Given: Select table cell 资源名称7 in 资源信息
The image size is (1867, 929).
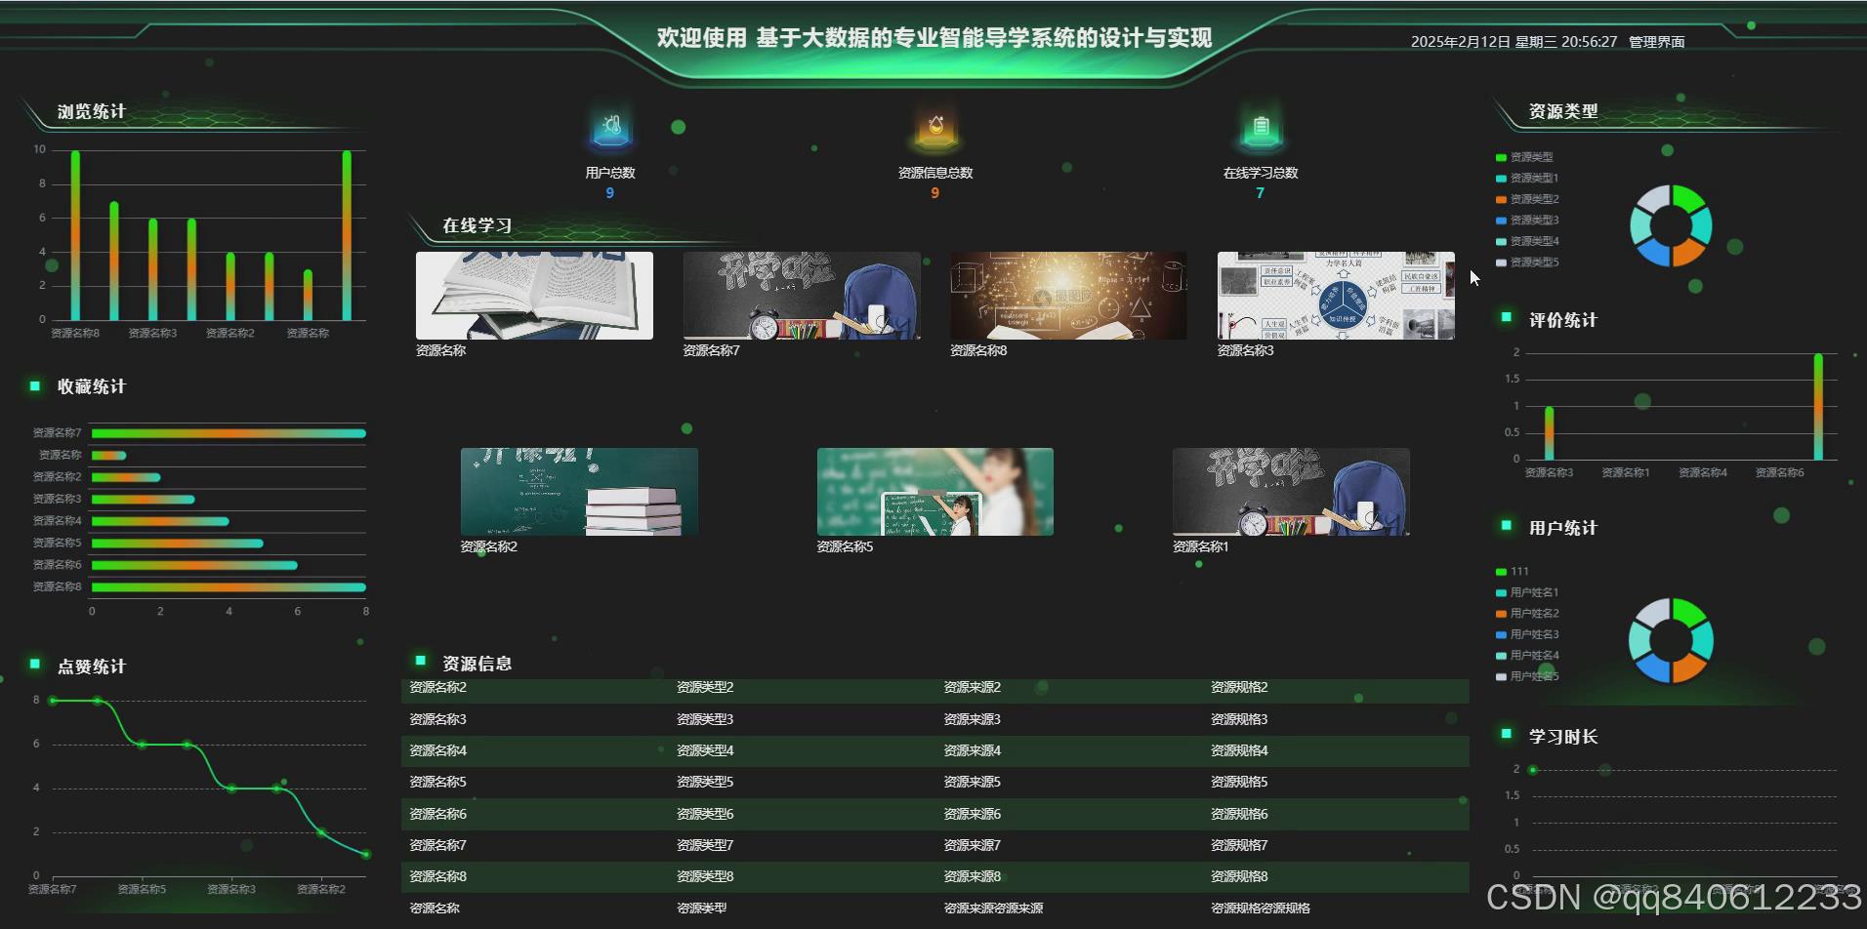Looking at the screenshot, I should coord(437,846).
